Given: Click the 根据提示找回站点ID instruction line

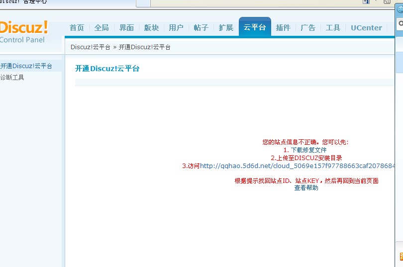Looking at the screenshot, I should tap(306, 181).
